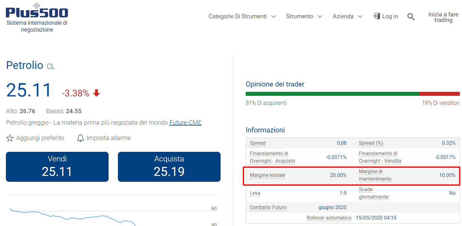Click the search magnifier icon

pyautogui.click(x=411, y=17)
